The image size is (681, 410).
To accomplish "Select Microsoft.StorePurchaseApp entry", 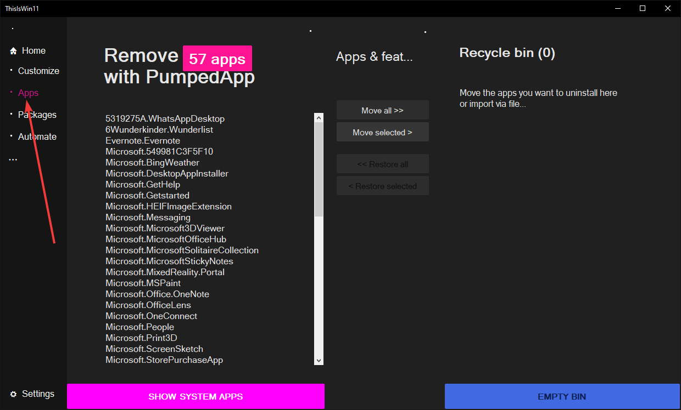I will 164,360.
